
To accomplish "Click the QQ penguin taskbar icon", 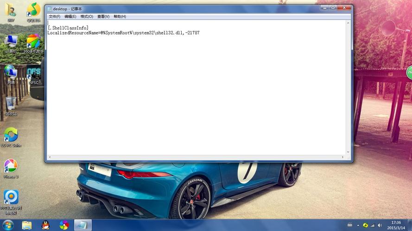I will [x=45, y=225].
